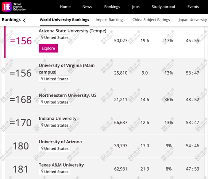Click the 45 : 55 gender ratio value
Screen dimensions: 208x179
click(192, 41)
